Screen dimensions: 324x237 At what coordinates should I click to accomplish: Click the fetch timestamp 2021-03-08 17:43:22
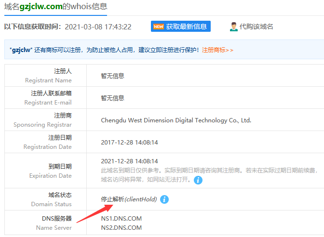pos(98,26)
